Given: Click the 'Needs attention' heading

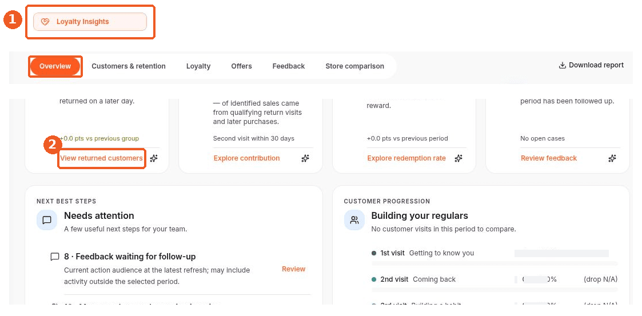Looking at the screenshot, I should click(99, 216).
